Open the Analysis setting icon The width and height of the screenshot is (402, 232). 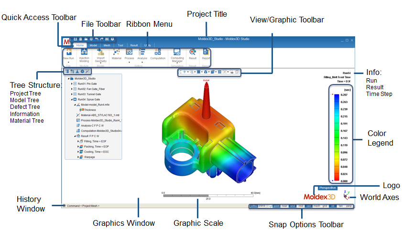[x=142, y=52]
